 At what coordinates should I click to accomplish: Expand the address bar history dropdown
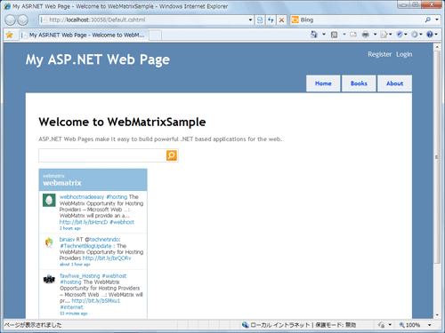point(250,20)
